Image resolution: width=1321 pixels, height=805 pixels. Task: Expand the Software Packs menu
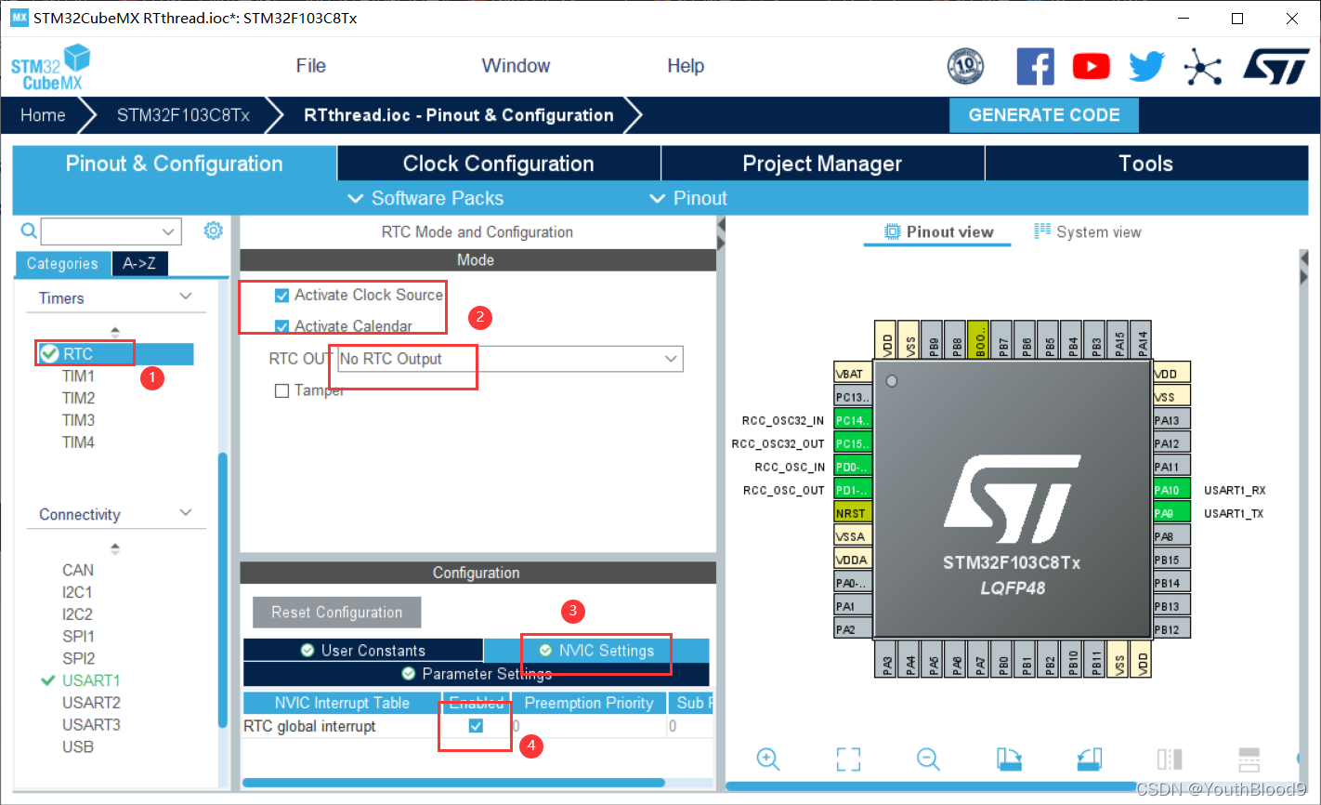(x=426, y=198)
